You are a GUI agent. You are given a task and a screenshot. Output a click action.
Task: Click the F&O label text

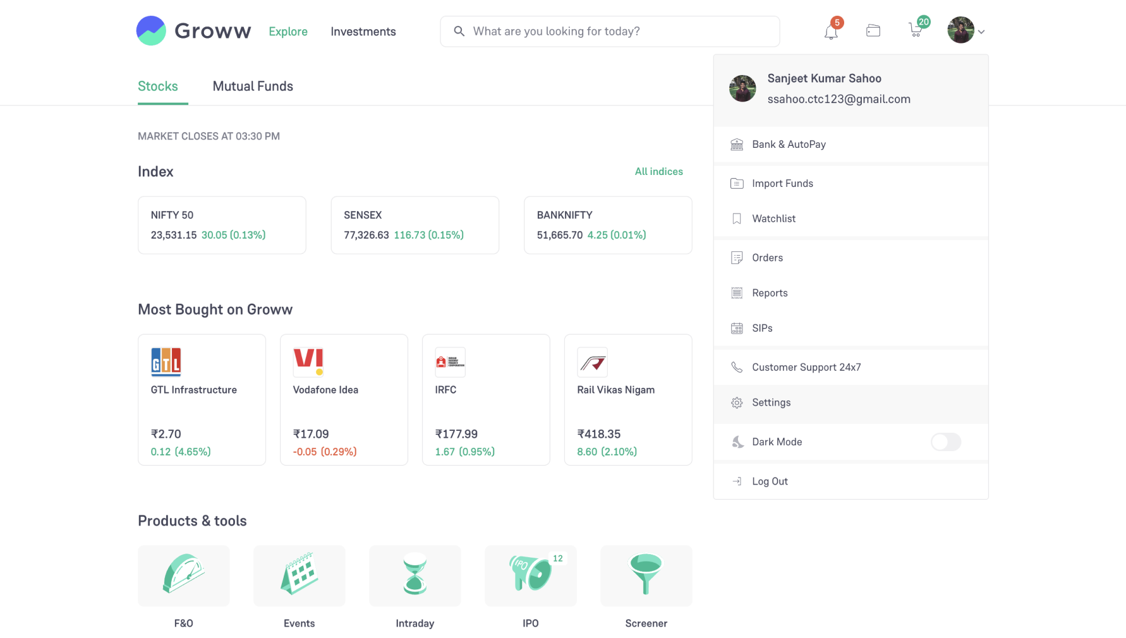(x=184, y=623)
